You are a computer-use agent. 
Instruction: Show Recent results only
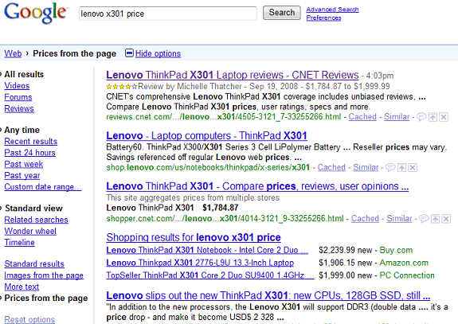coord(31,141)
